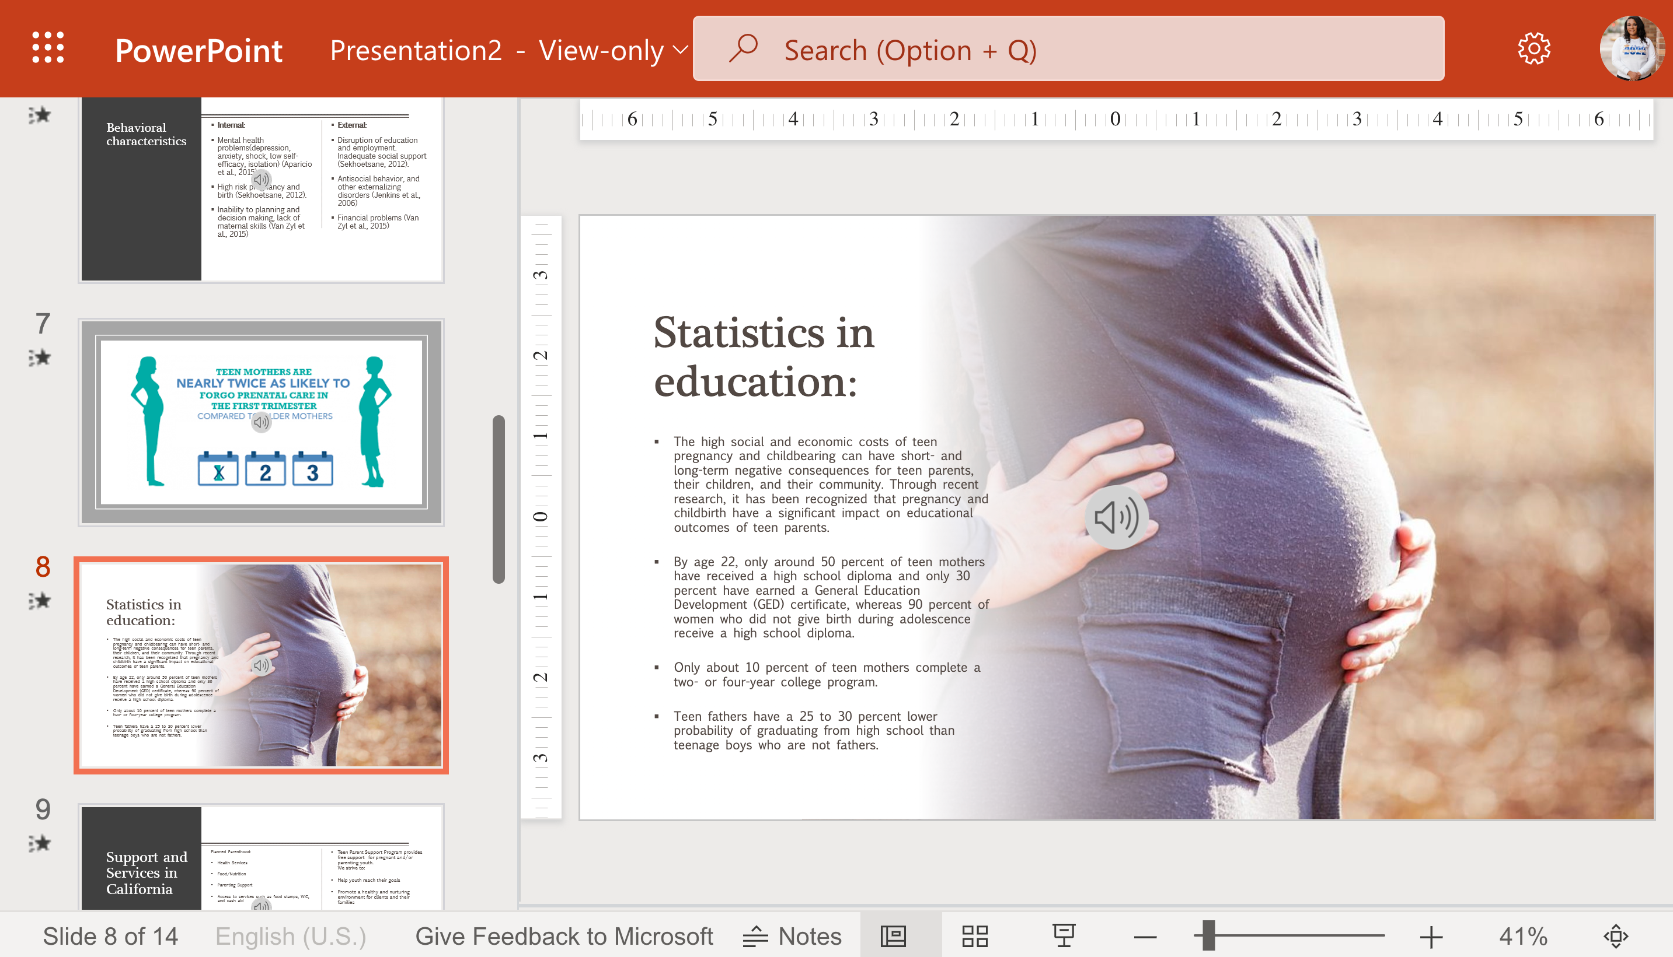Open the settings gear
Image resolution: width=1673 pixels, height=957 pixels.
[x=1533, y=48]
